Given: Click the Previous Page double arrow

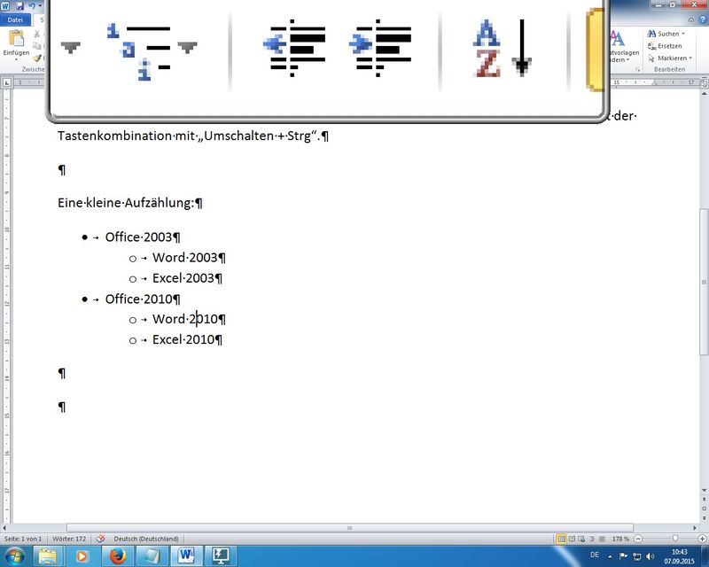Looking at the screenshot, I should tap(704, 500).
